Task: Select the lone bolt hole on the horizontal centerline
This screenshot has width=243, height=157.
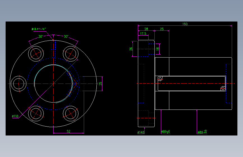Action: [18, 84]
